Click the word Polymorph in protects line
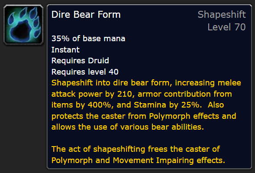This screenshot has width=255, height=173. (170, 116)
